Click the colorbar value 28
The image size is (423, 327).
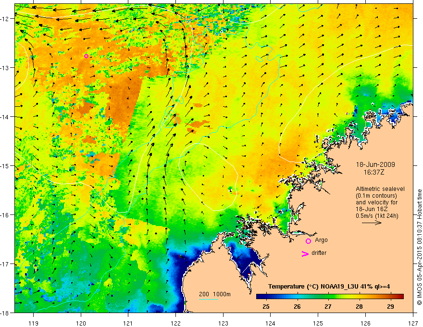[359, 307]
